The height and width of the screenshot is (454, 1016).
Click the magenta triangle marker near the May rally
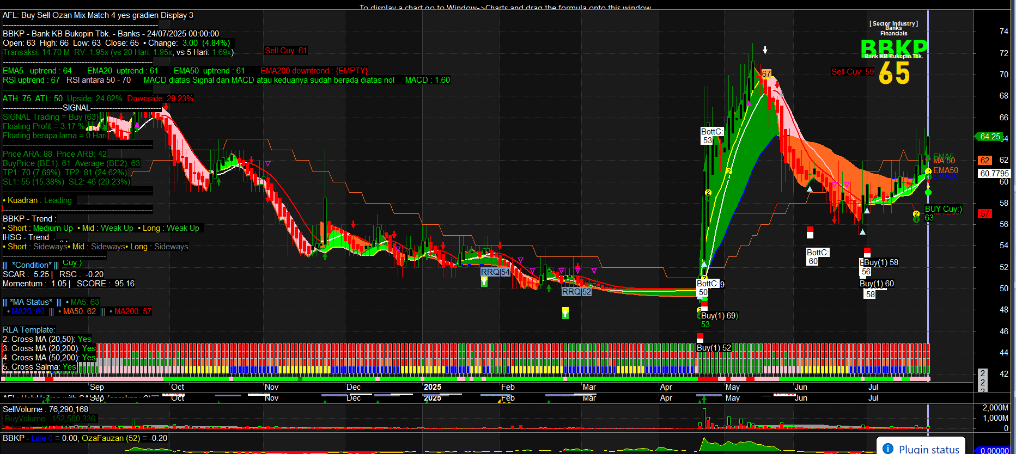coord(749,103)
